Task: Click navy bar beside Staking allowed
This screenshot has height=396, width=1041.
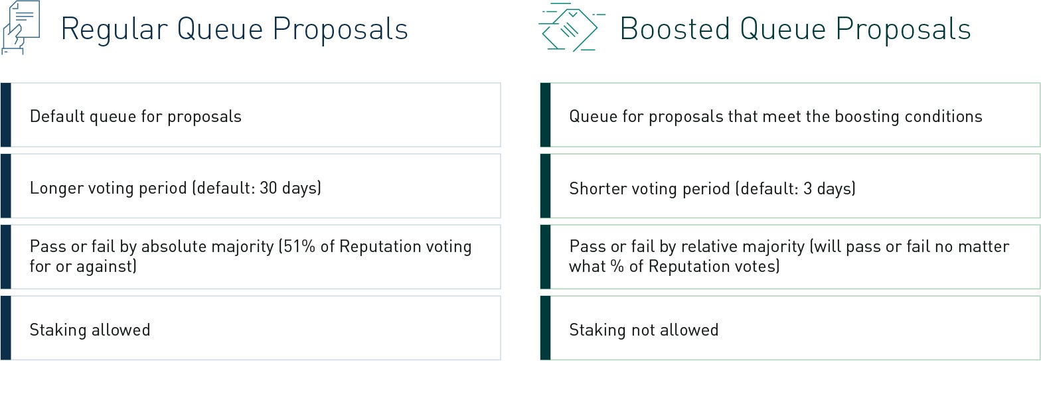Action: pyautogui.click(x=5, y=328)
